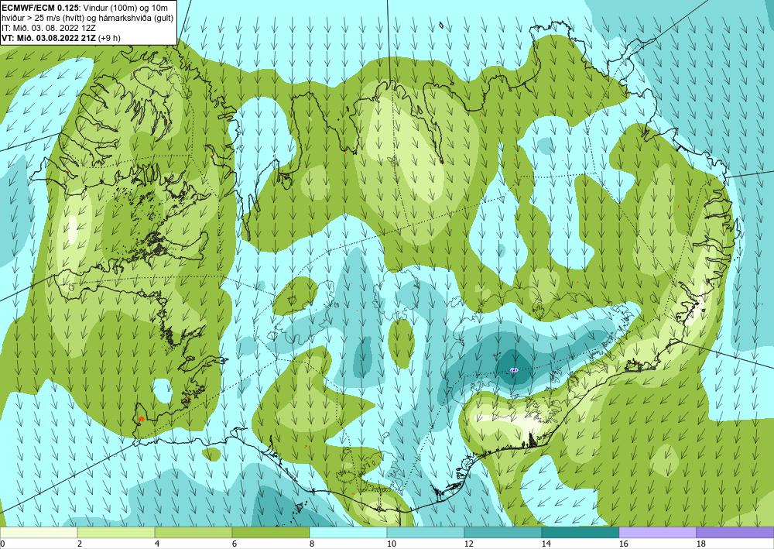The width and height of the screenshot is (774, 549).
Task: Click the 14–16 m/s dark teal legend swatch
Action: click(x=580, y=533)
